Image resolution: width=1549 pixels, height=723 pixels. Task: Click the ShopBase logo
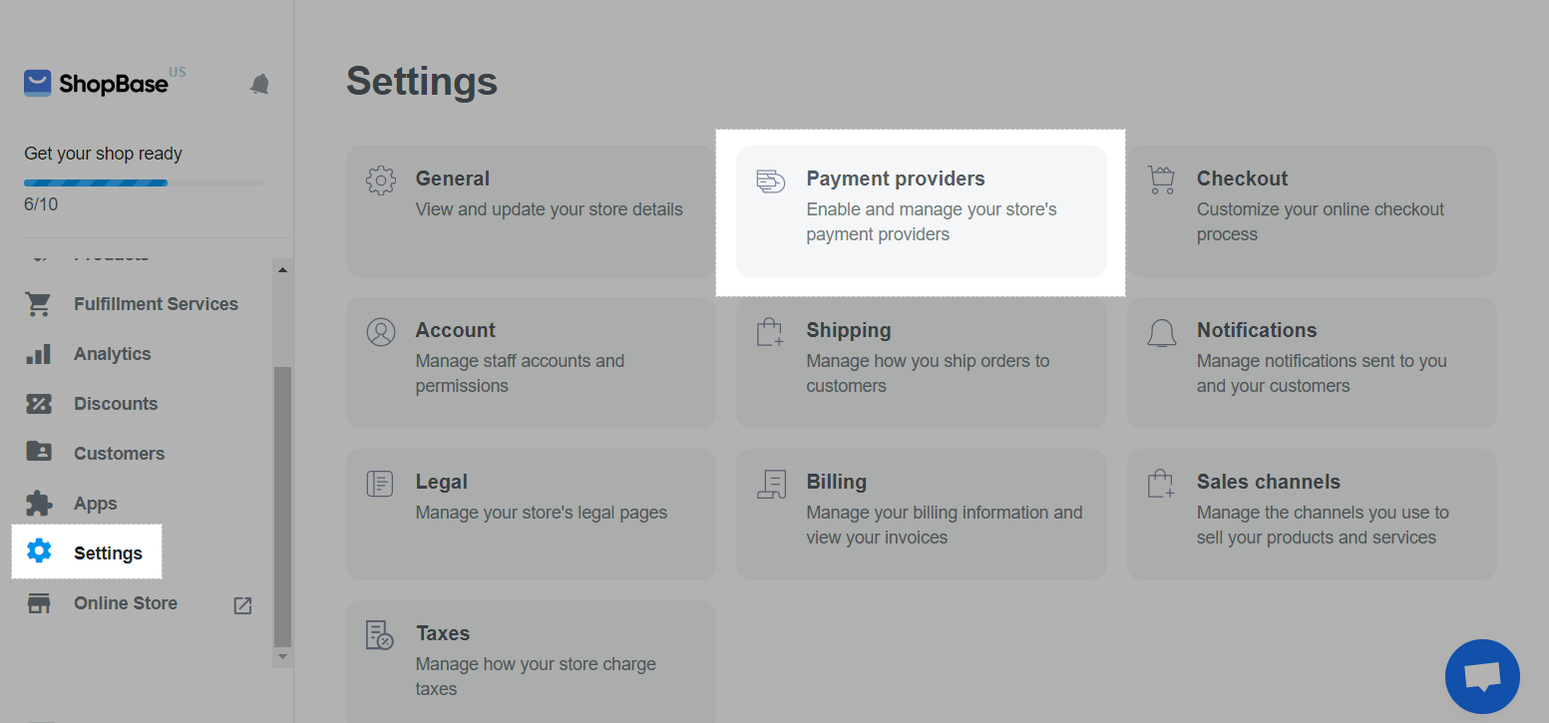[96, 84]
